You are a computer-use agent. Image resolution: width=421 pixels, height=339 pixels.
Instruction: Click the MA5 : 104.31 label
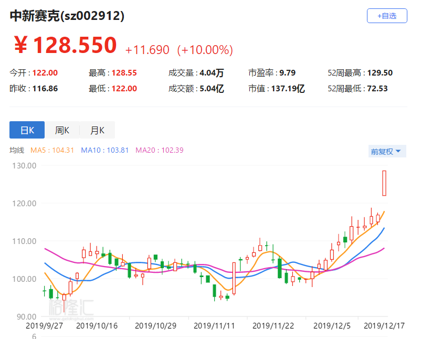coord(52,150)
